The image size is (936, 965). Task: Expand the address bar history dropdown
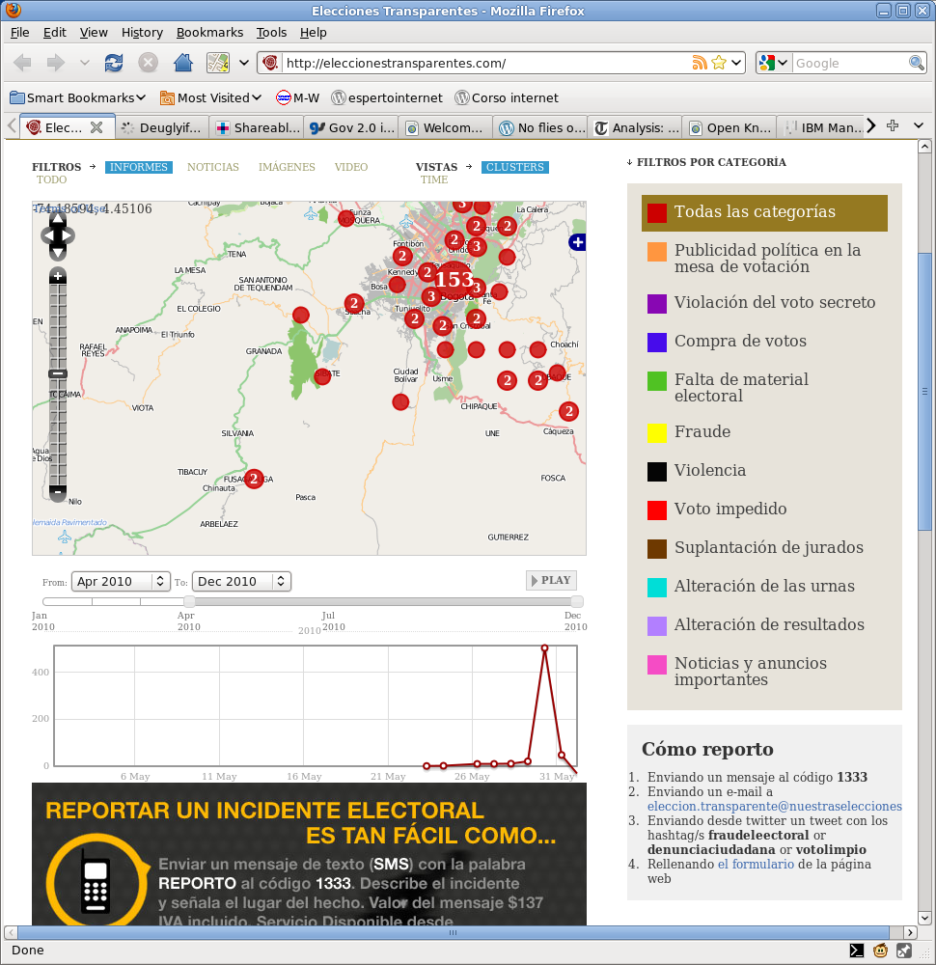(736, 63)
